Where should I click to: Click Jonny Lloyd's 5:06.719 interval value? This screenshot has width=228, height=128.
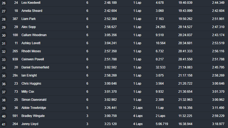(162, 124)
